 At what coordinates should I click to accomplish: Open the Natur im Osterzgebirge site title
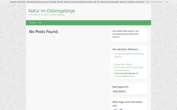tap(52, 11)
